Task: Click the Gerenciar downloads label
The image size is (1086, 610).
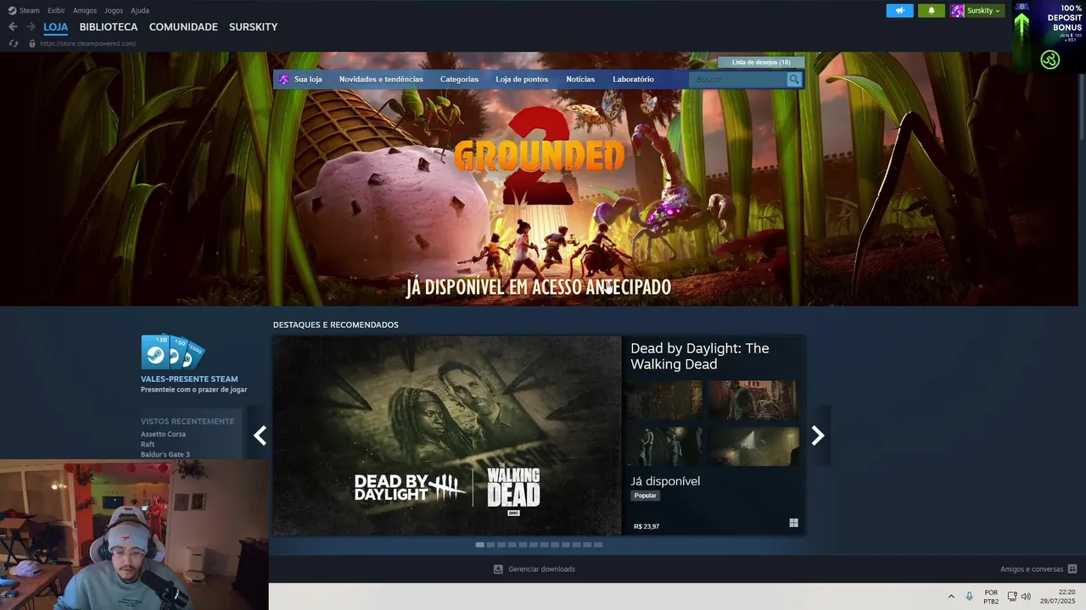Action: (541, 569)
